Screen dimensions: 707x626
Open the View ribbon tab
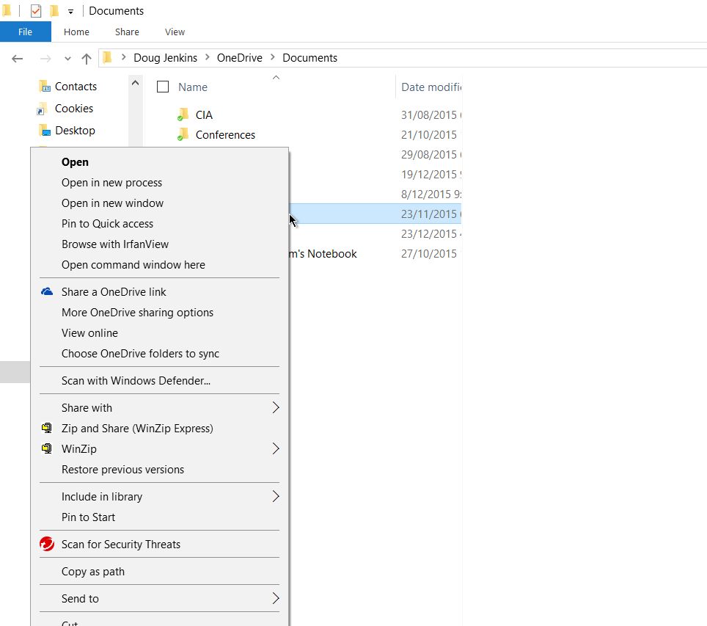point(175,32)
